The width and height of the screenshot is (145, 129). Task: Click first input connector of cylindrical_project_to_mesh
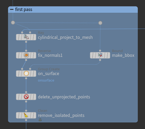[22, 32]
